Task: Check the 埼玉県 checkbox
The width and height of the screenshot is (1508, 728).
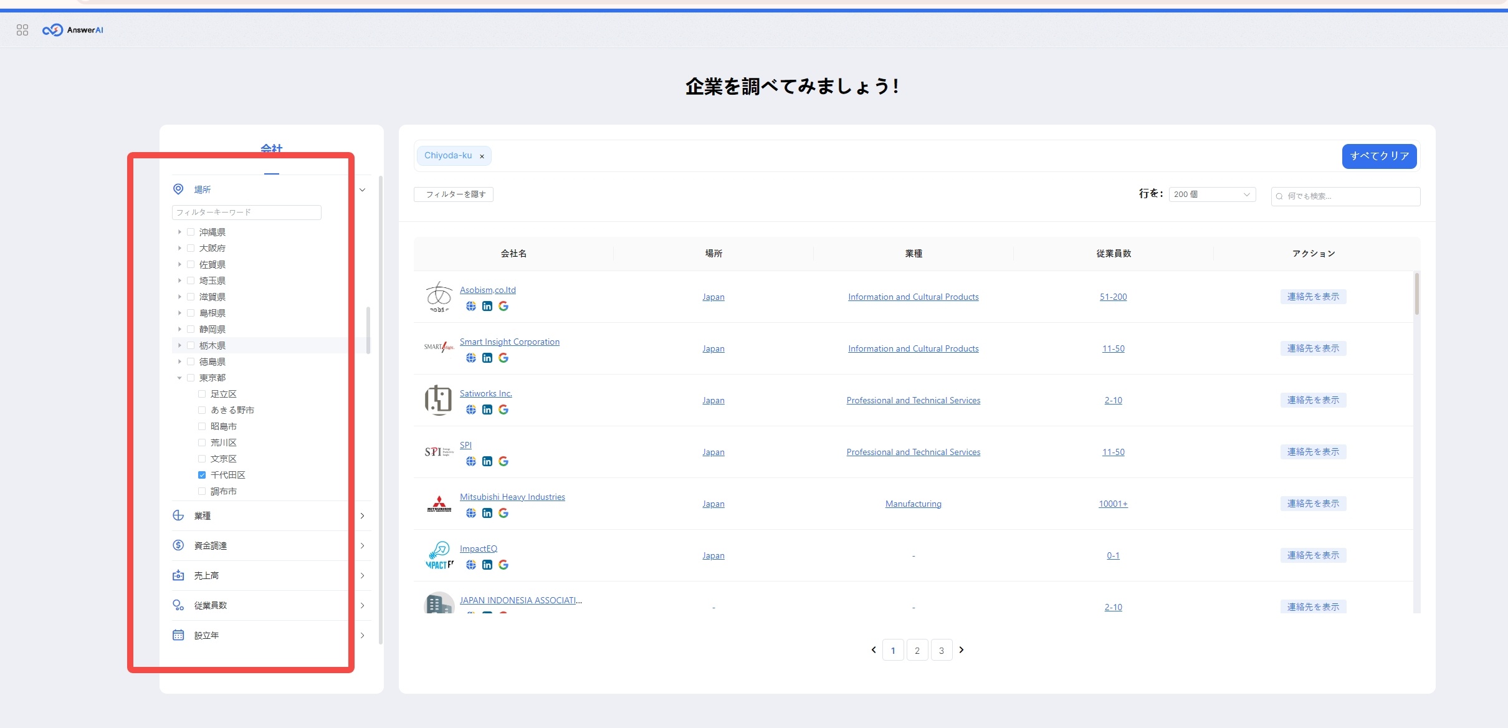Action: pyautogui.click(x=191, y=280)
